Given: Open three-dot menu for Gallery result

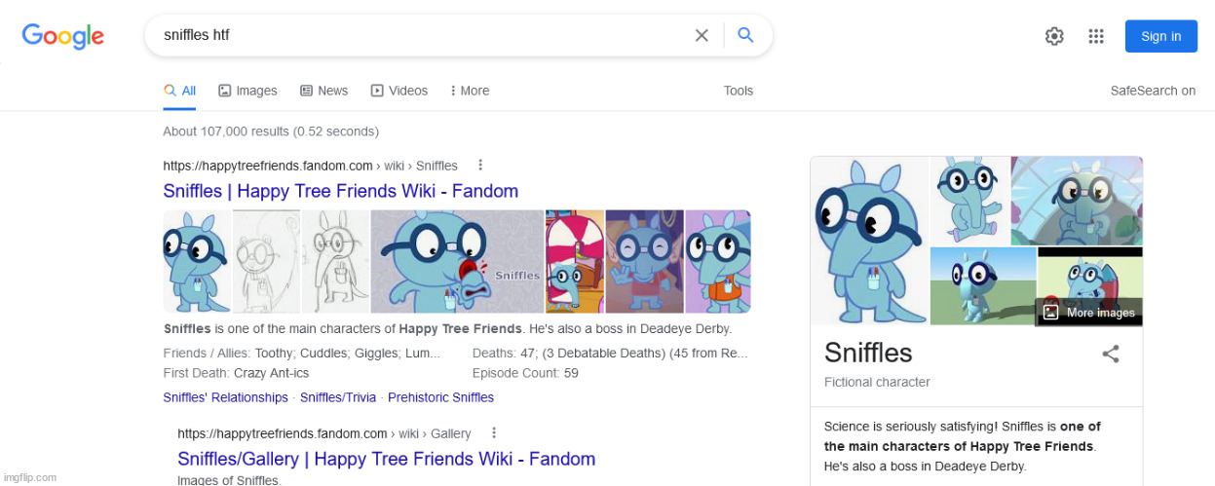Looking at the screenshot, I should pyautogui.click(x=494, y=433).
